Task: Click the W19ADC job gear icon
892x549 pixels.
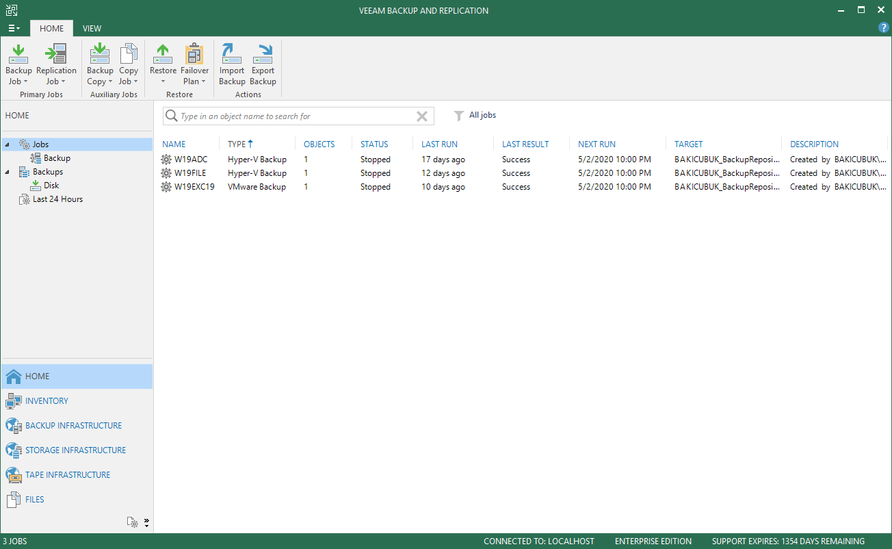Action: click(166, 159)
